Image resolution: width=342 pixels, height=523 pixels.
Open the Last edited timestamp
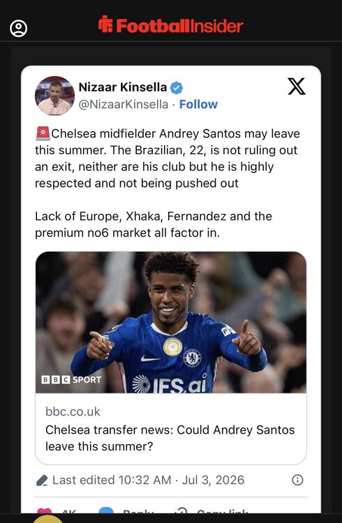pyautogui.click(x=148, y=480)
